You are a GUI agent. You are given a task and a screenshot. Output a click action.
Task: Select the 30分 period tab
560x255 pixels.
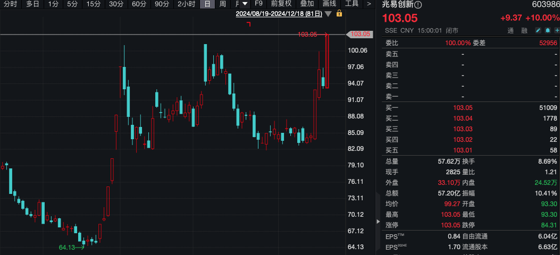116,4
